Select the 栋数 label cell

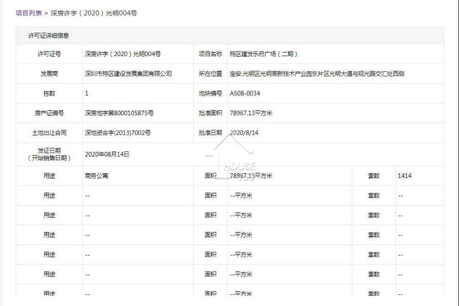click(49, 93)
